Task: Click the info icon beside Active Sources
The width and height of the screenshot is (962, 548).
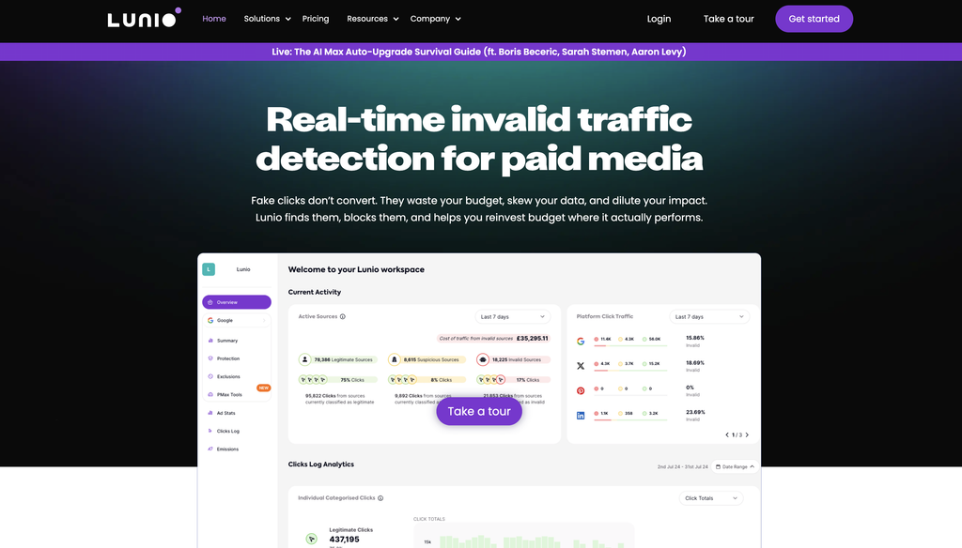Action: (343, 317)
